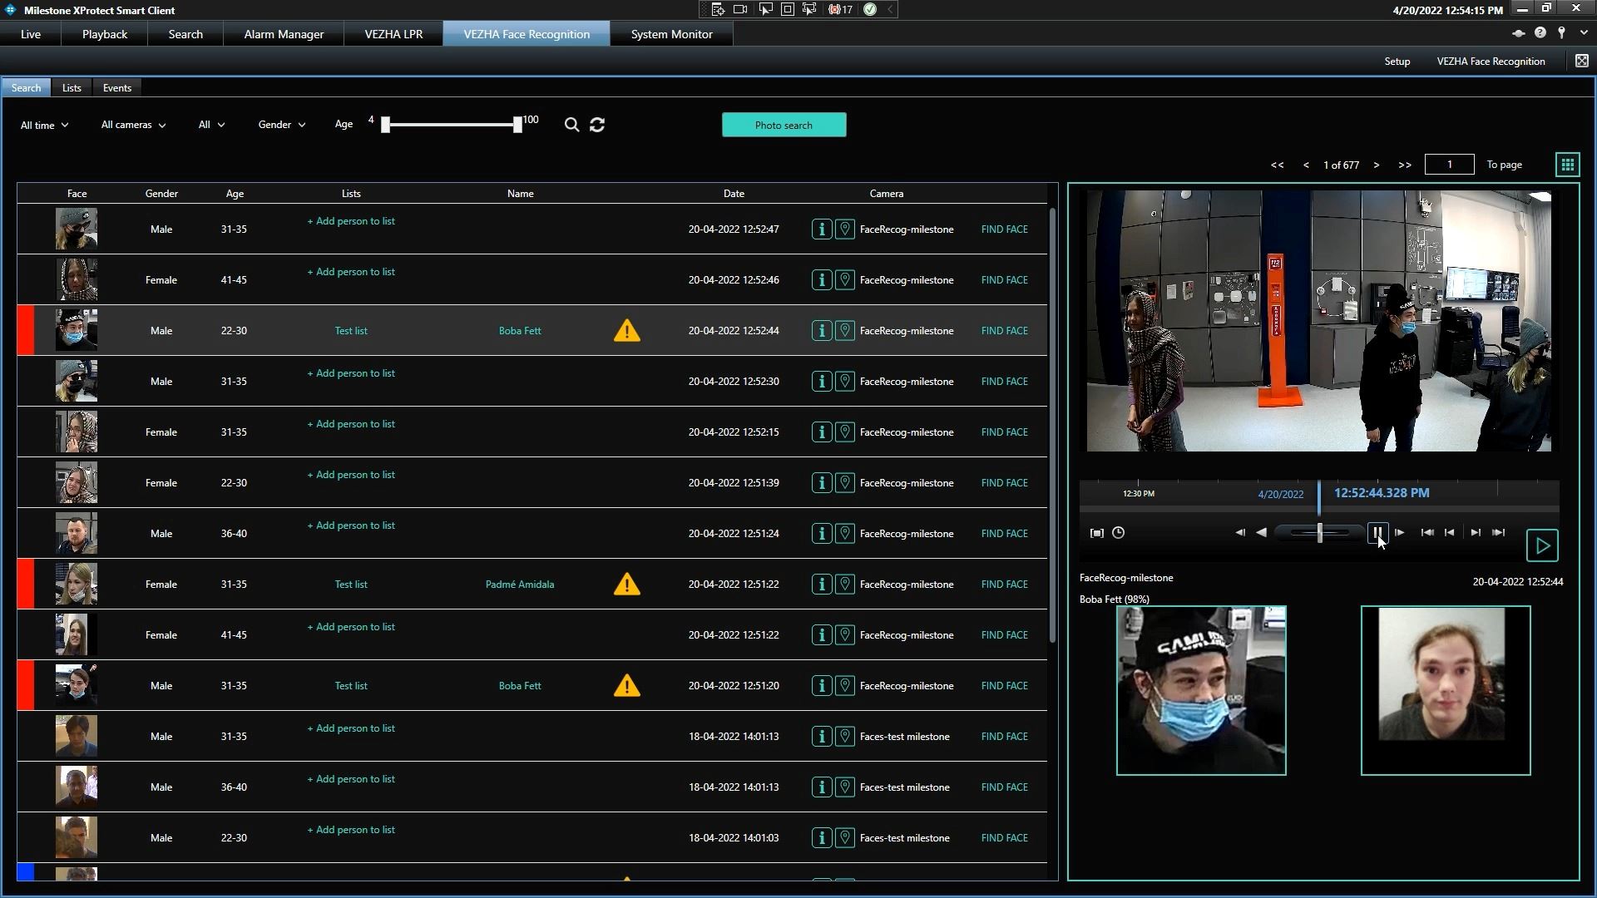Click the VEZHA Face Recognition tab
Image resolution: width=1597 pixels, height=898 pixels.
click(x=527, y=34)
